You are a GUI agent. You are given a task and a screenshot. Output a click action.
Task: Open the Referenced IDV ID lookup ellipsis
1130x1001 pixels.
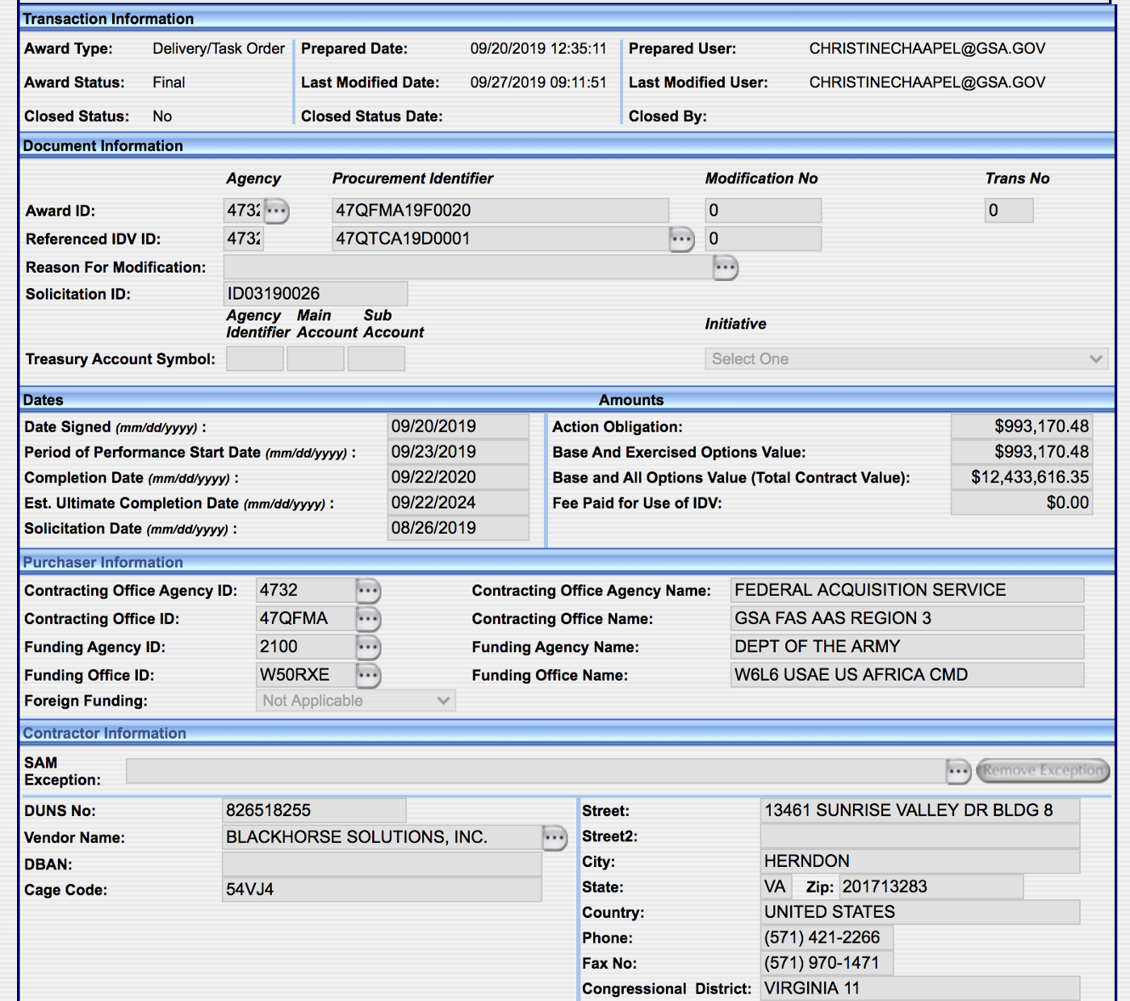[x=681, y=239]
